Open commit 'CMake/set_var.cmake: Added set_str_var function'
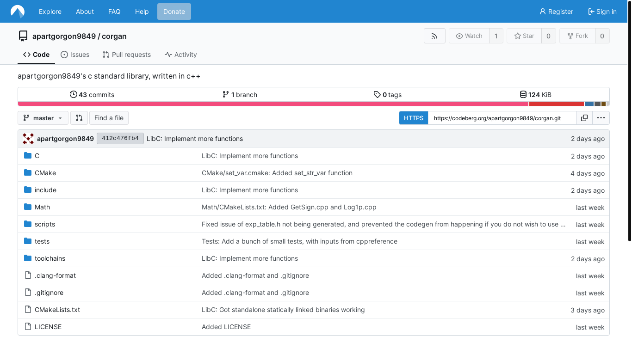The image size is (632, 355). [x=277, y=173]
